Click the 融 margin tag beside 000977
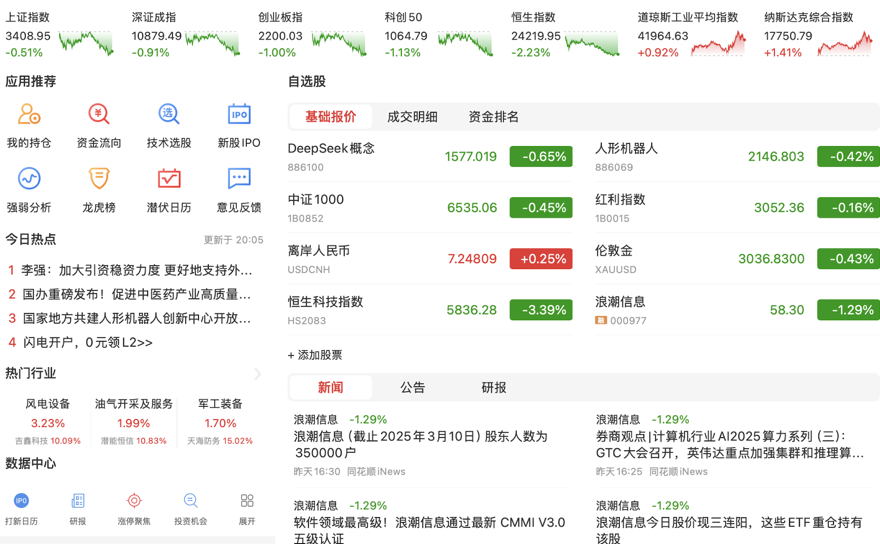Image resolution: width=880 pixels, height=544 pixels. point(601,320)
